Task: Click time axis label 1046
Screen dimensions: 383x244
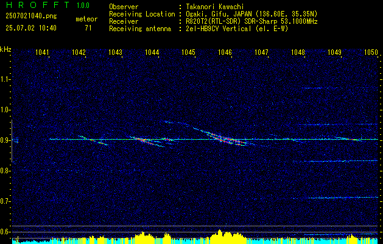Action: (225, 52)
